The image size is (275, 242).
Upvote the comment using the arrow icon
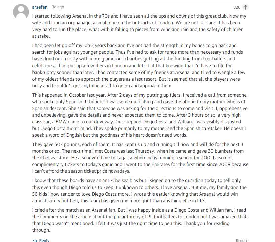click(245, 7)
